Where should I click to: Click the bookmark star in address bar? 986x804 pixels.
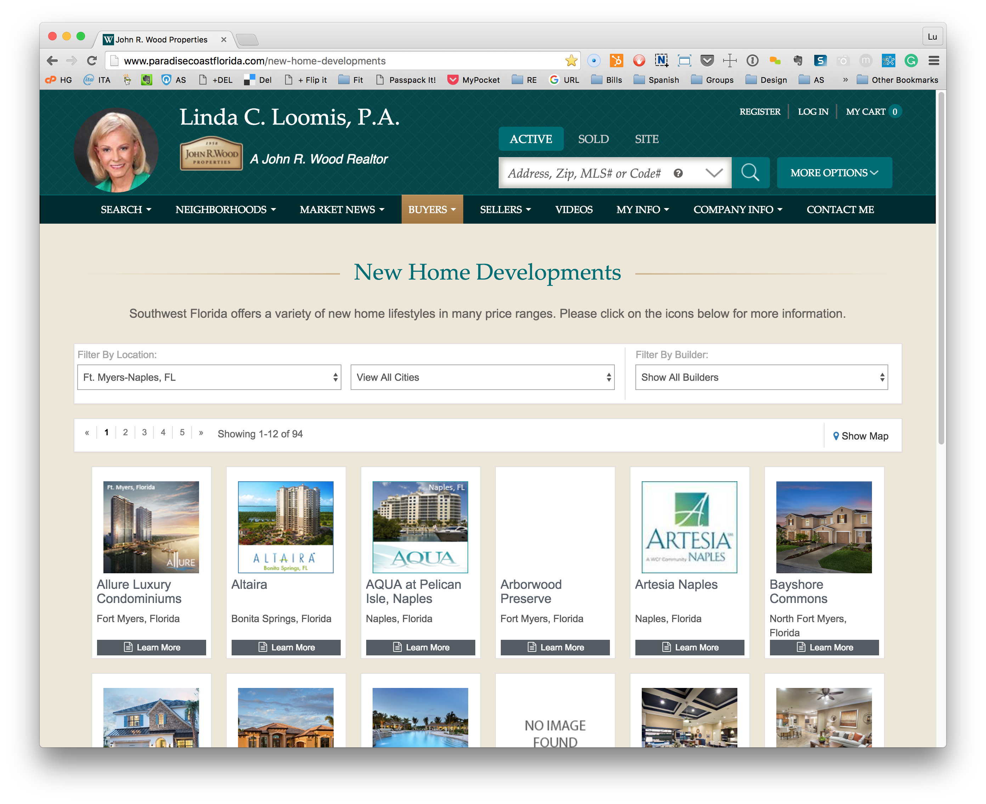click(571, 61)
